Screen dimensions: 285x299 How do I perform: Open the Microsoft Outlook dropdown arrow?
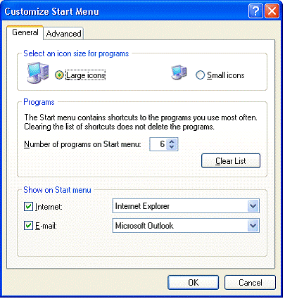tap(253, 226)
